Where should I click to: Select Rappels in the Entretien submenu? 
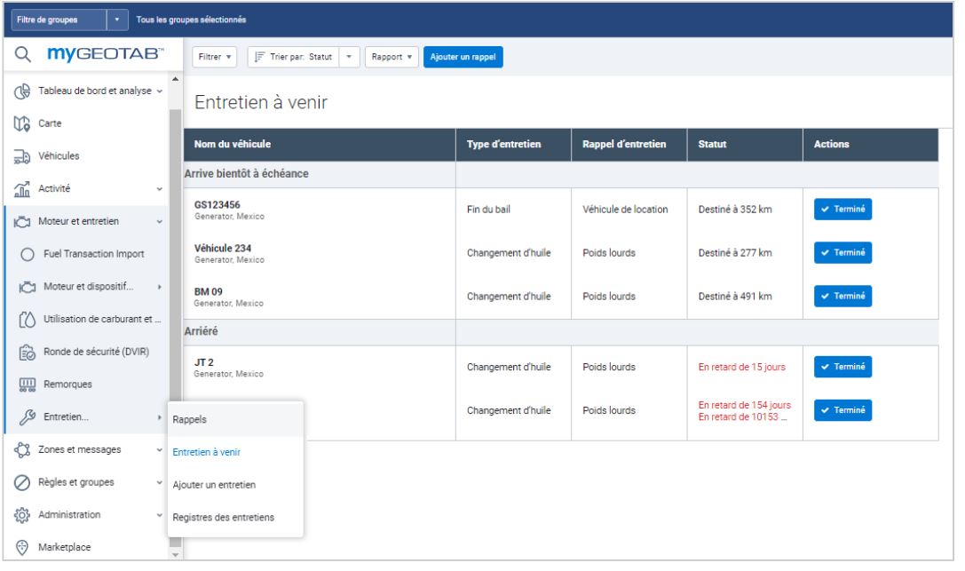(x=189, y=419)
